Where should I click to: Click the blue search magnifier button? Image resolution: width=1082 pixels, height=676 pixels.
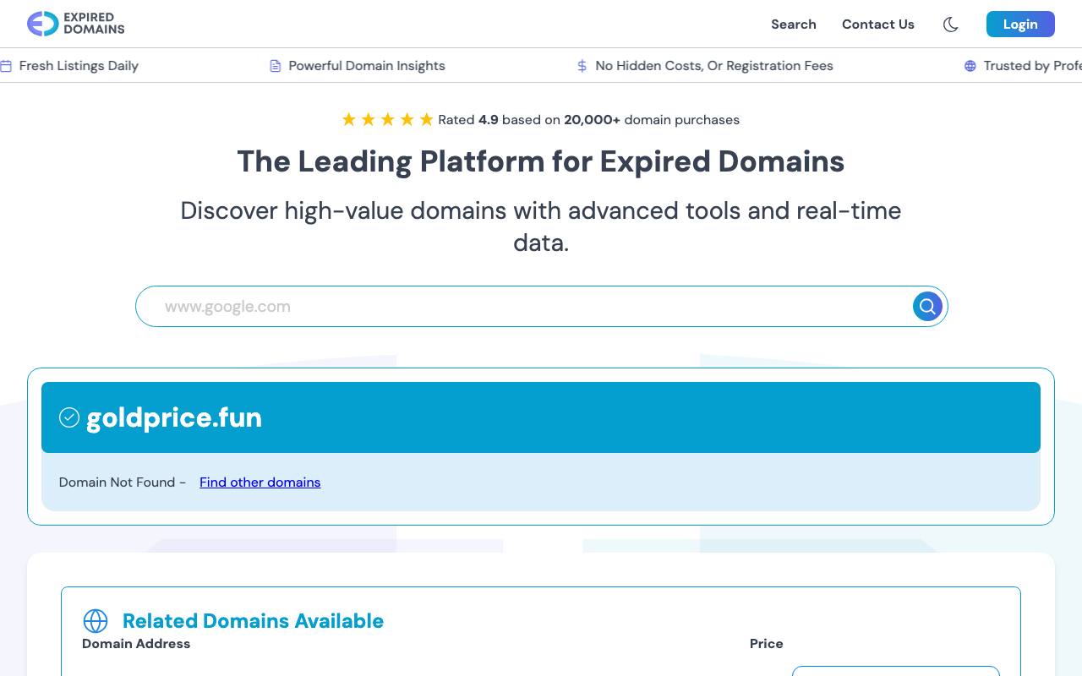click(927, 306)
